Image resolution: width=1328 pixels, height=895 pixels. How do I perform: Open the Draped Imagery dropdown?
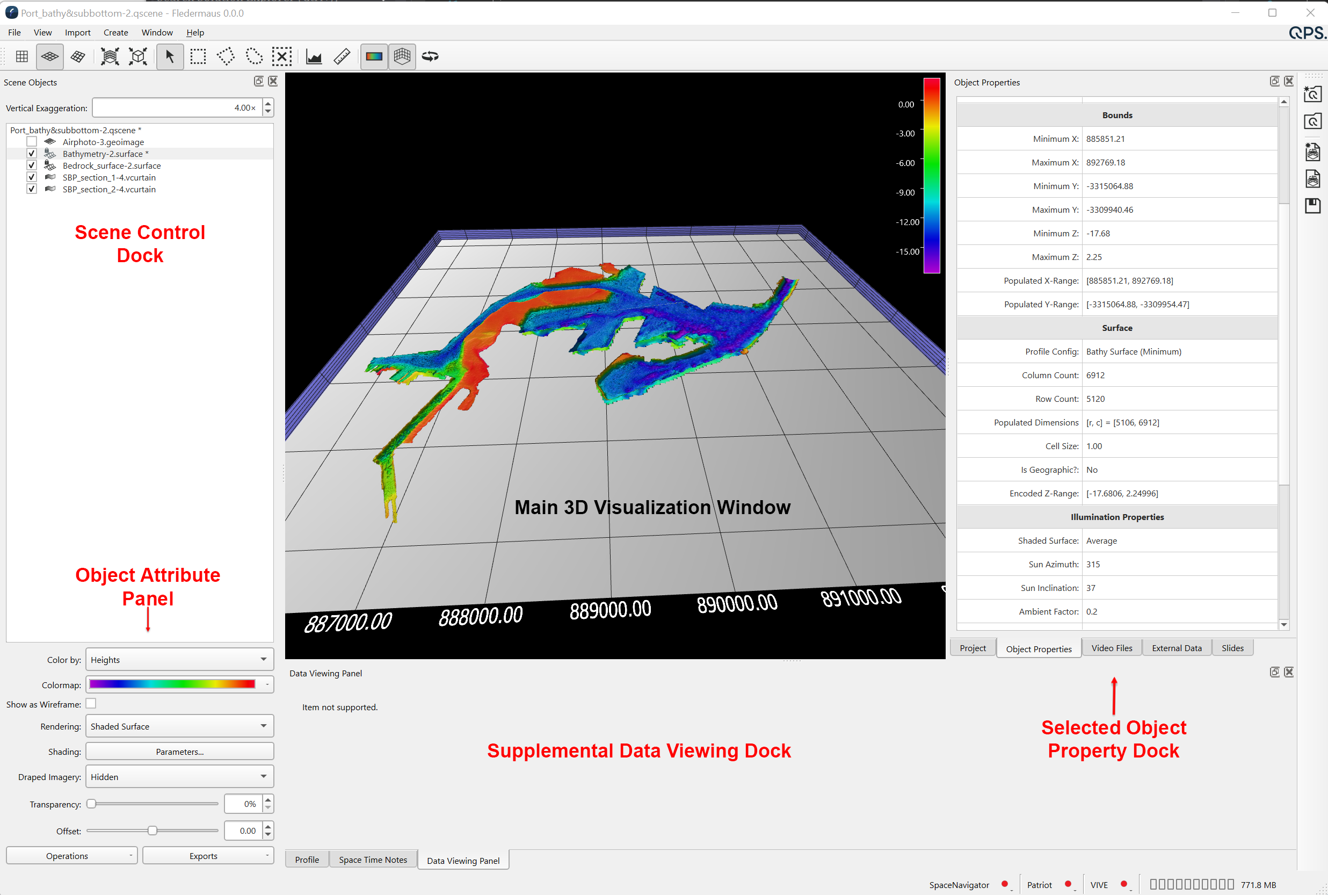tap(179, 776)
